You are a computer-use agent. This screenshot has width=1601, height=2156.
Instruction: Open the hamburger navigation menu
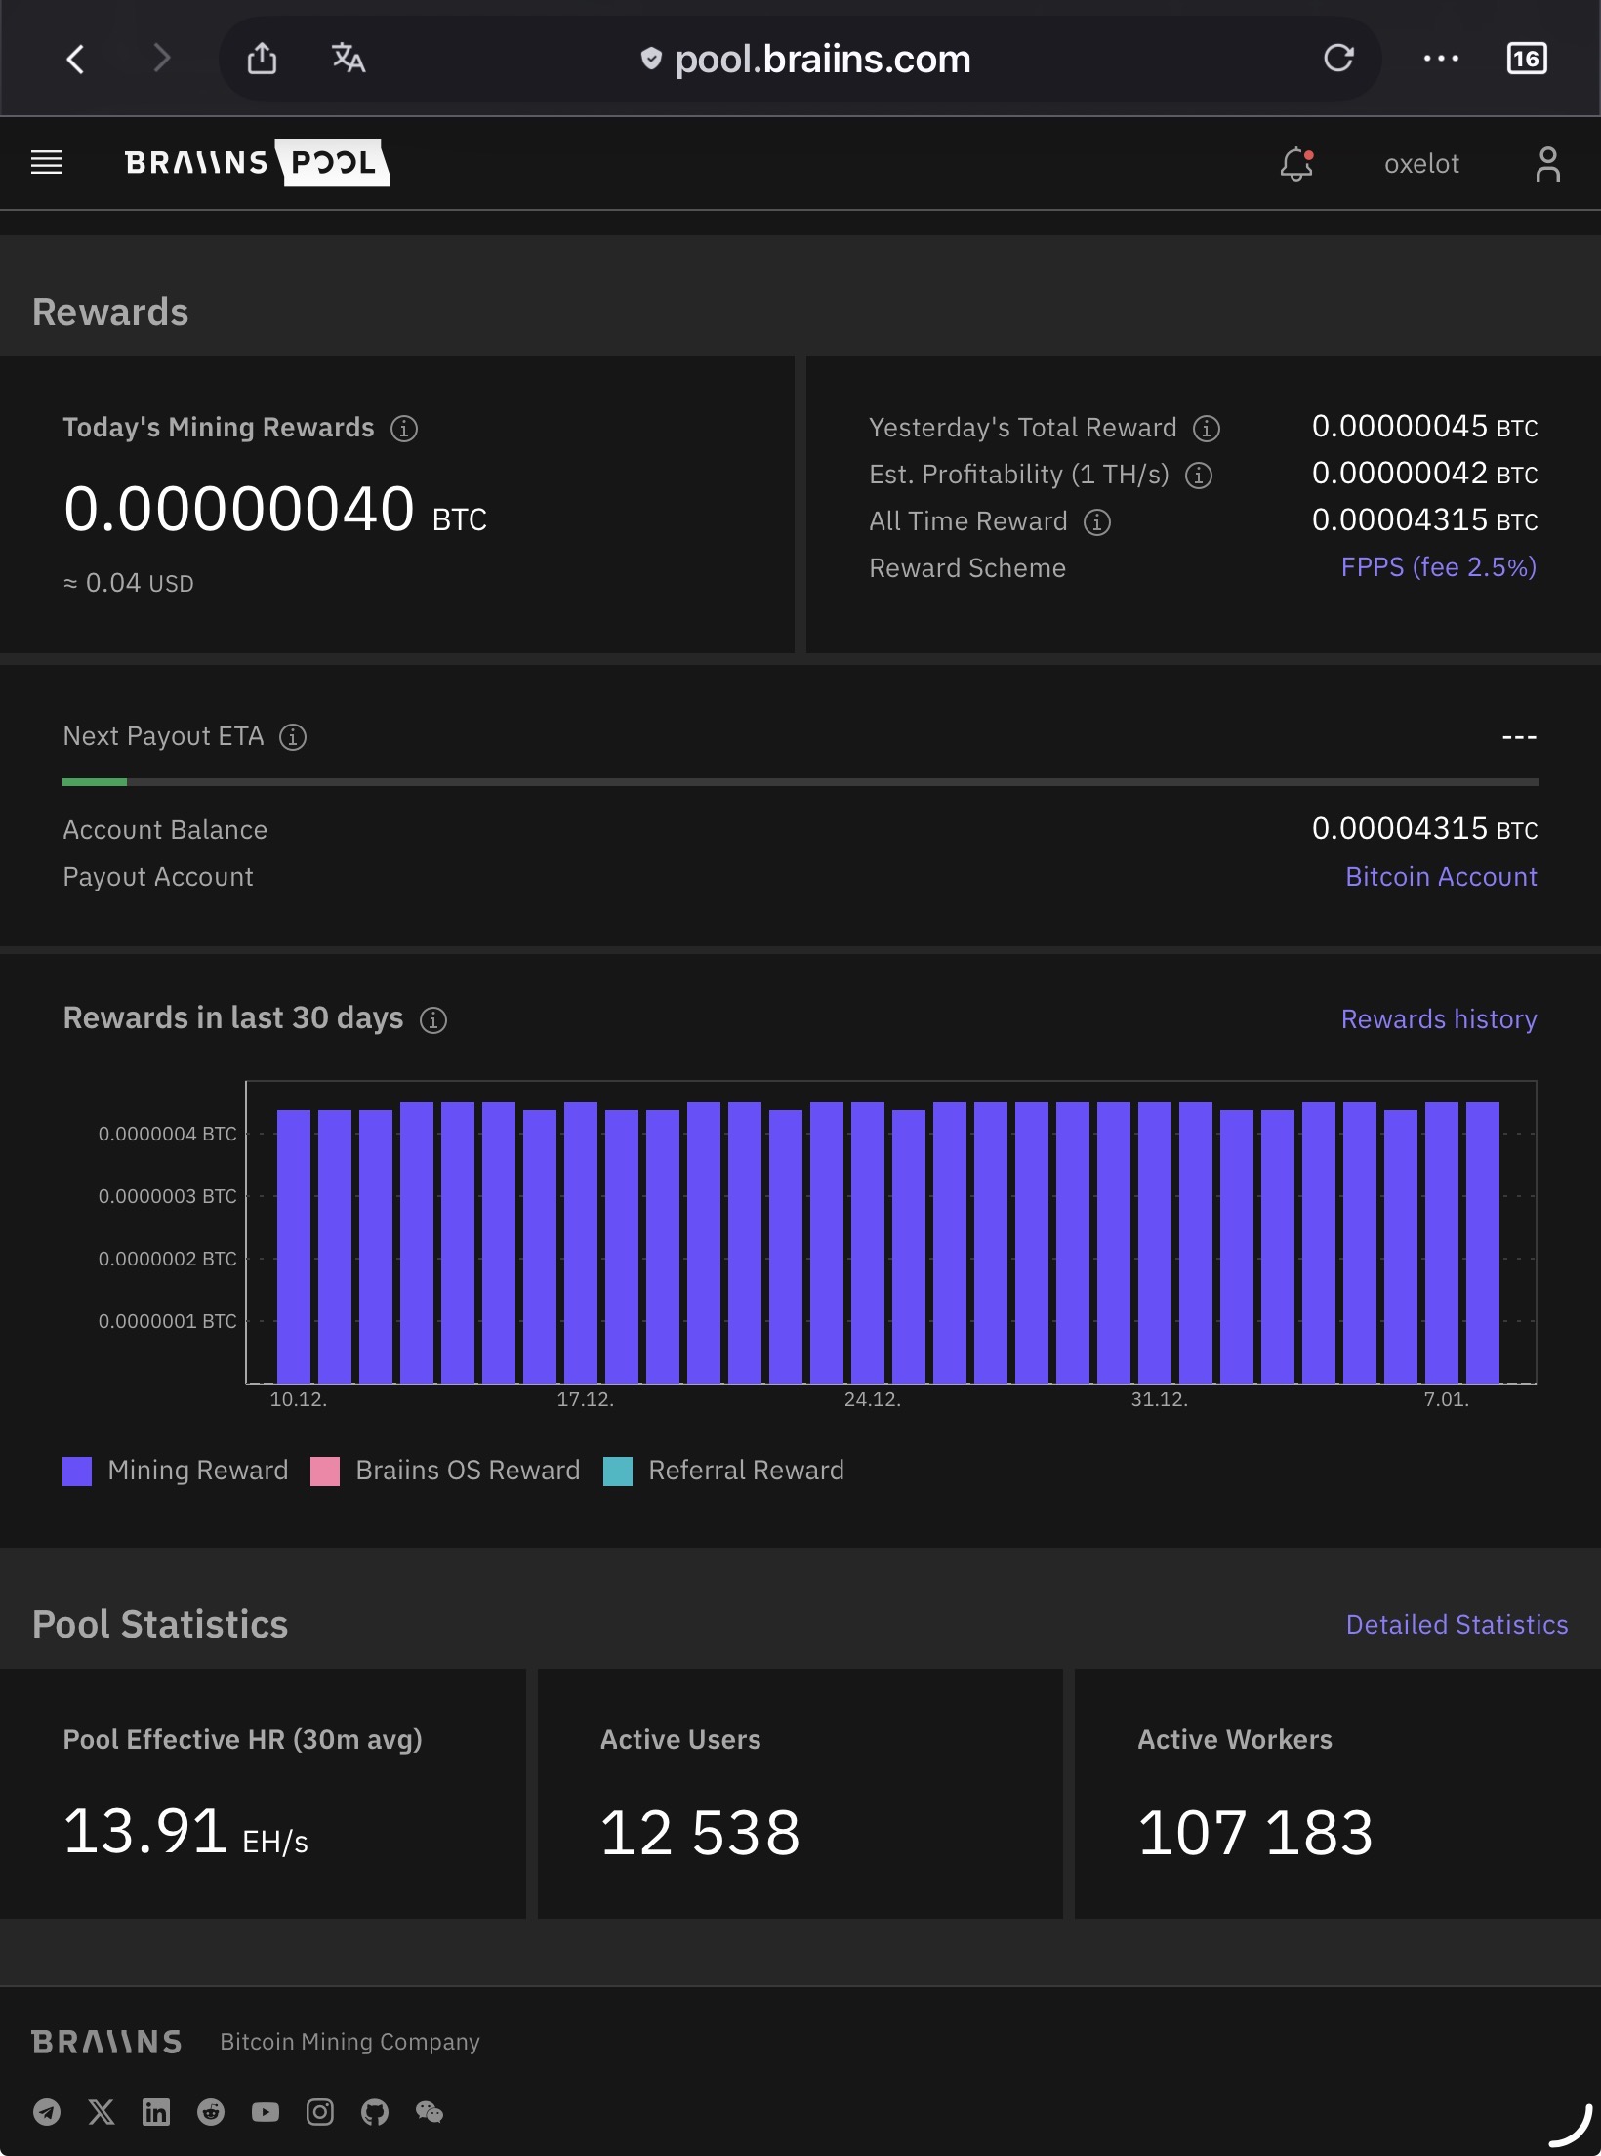pos(47,163)
